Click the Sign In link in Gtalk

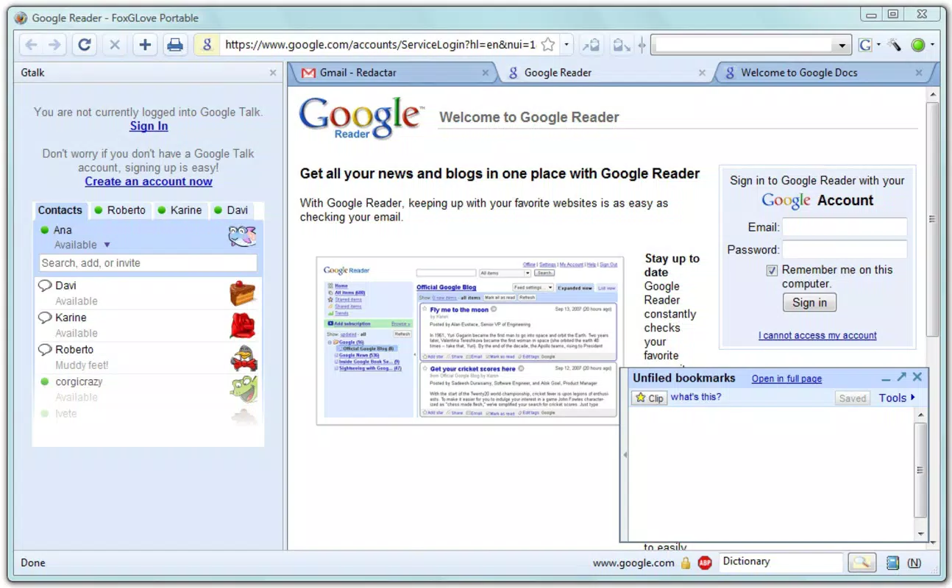tap(149, 126)
